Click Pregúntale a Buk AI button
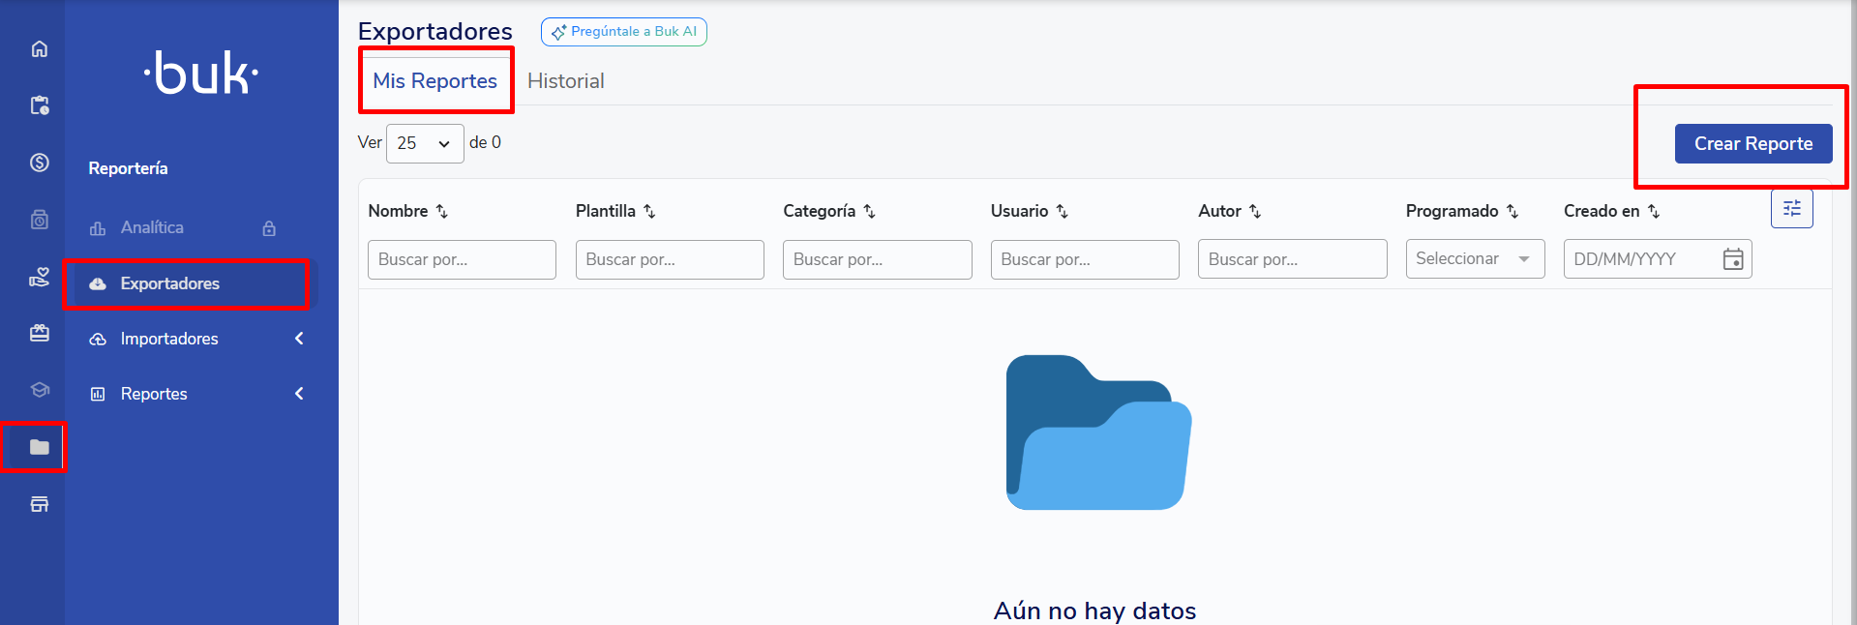 point(624,32)
